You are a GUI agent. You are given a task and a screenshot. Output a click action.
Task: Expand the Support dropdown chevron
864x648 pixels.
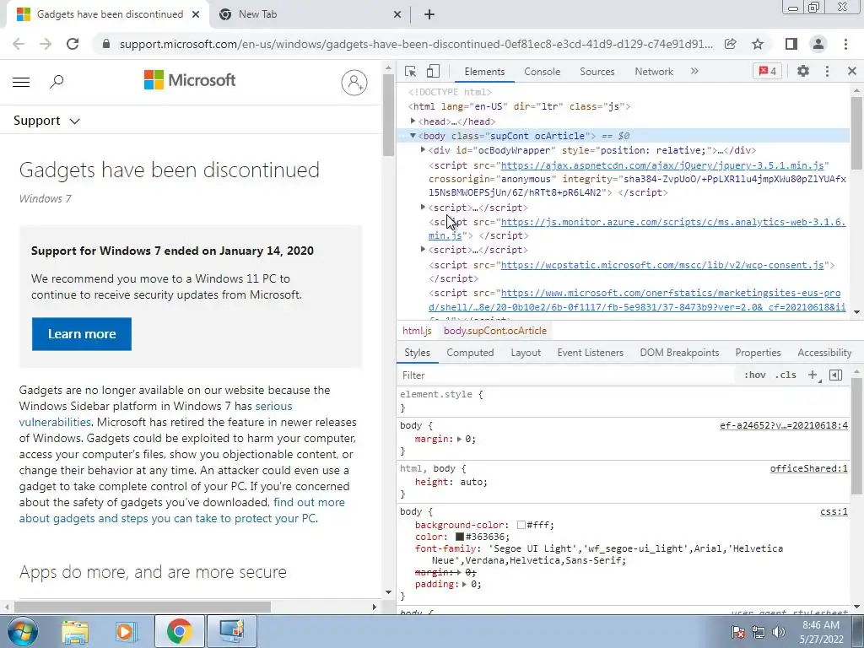click(x=75, y=121)
